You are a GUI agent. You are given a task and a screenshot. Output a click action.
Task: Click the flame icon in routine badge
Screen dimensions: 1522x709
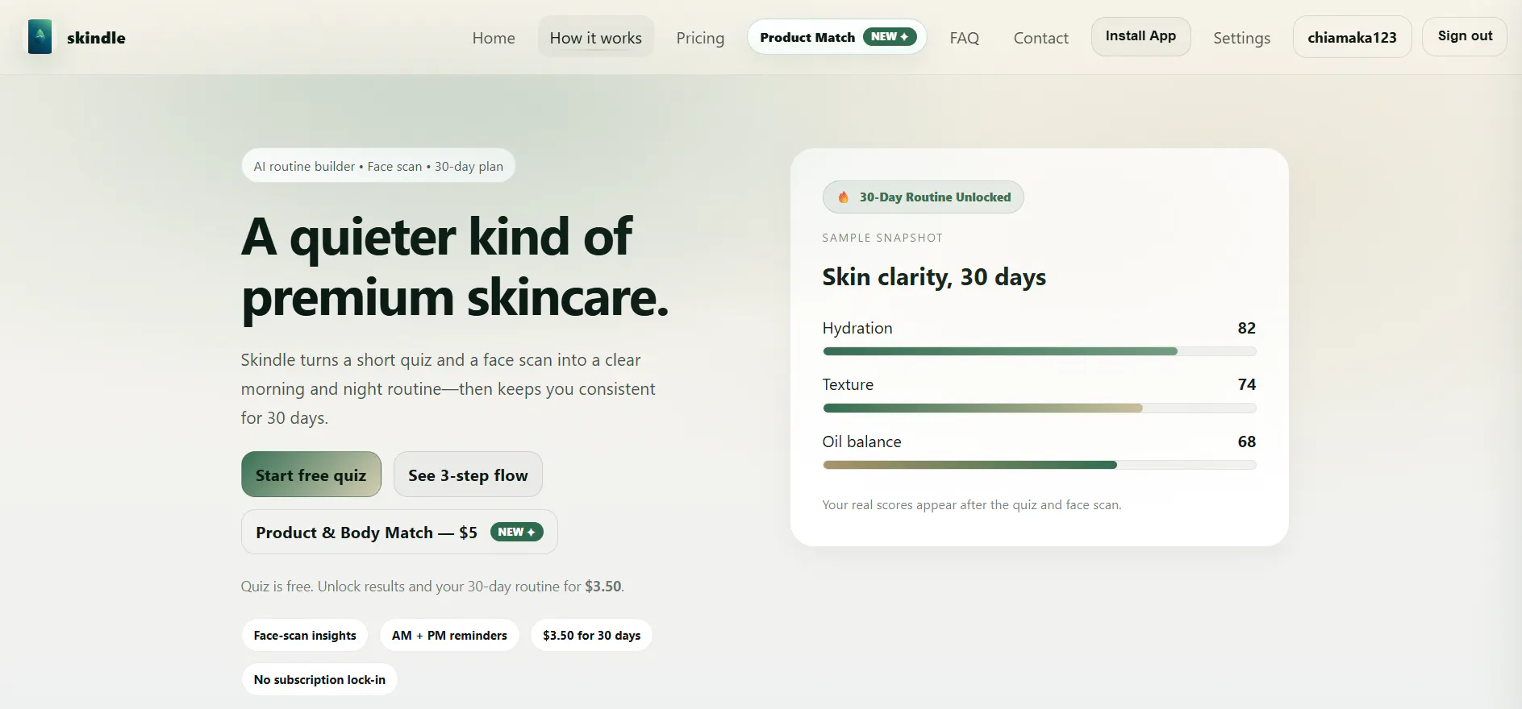[843, 197]
